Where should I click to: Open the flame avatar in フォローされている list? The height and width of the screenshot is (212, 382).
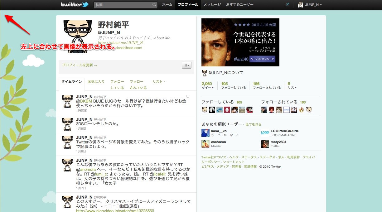302,109
